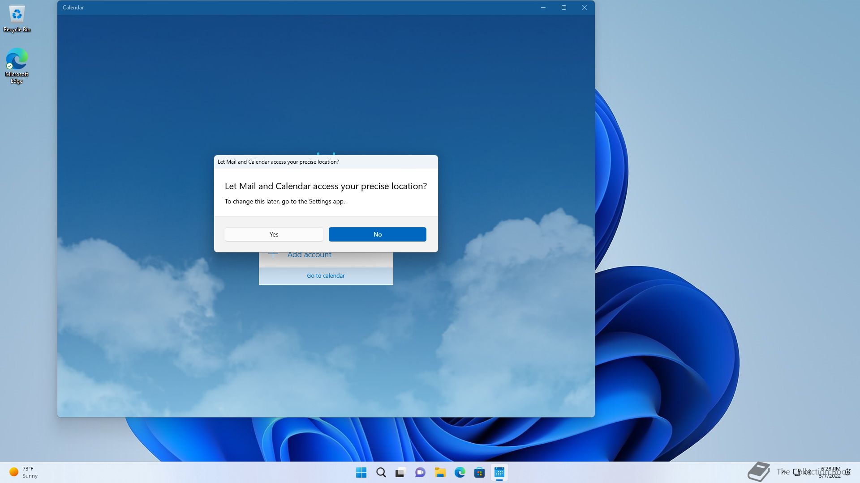Open File Explorer from the taskbar
This screenshot has height=483, width=860.
click(440, 472)
